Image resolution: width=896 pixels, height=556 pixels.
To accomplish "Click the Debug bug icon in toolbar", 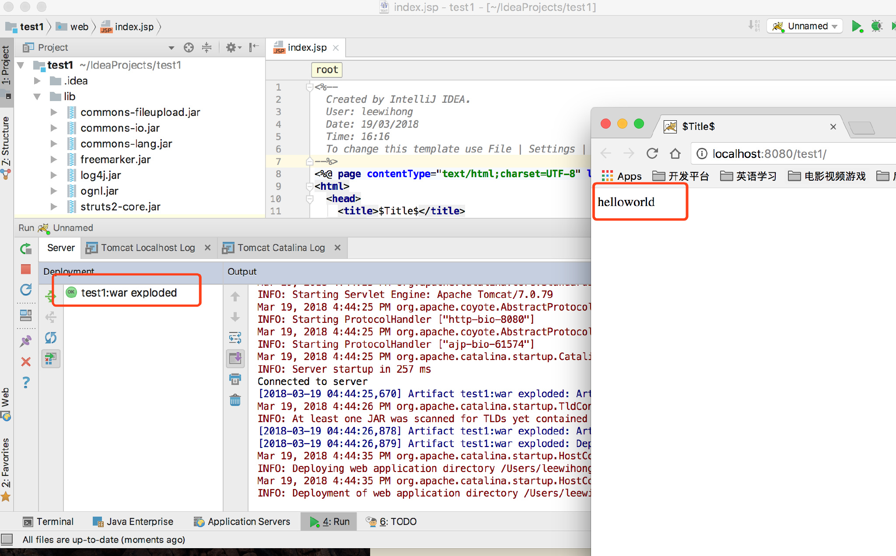I will [x=876, y=26].
